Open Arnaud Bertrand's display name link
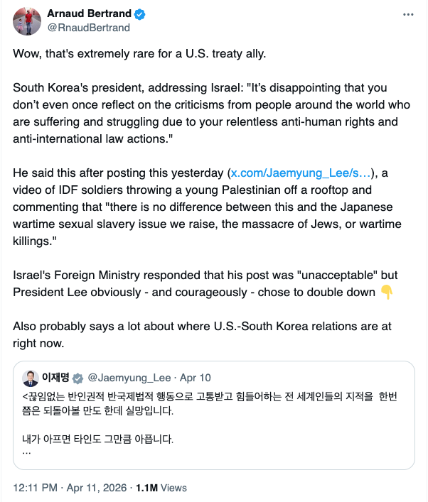Viewport: 428px width, 502px height. coord(89,14)
